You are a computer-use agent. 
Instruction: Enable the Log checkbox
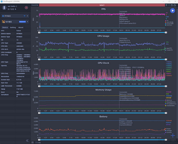(x=36, y=143)
